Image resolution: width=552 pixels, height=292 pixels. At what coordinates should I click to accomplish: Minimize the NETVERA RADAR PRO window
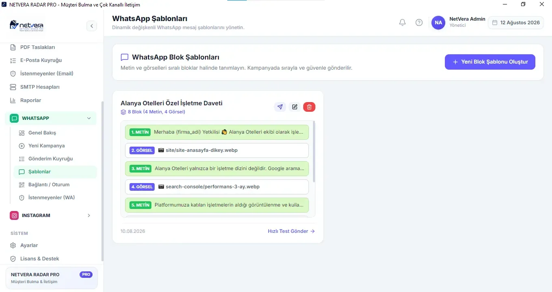click(x=505, y=4)
